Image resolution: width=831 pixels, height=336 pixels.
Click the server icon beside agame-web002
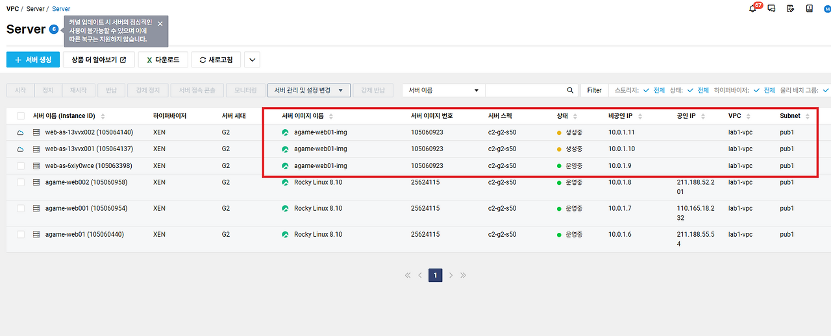[36, 182]
